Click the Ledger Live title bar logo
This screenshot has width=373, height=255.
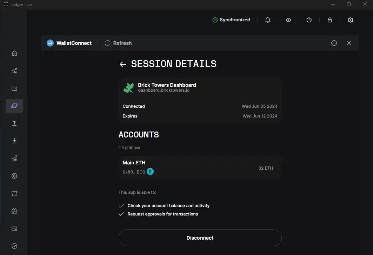pyautogui.click(x=6, y=4)
